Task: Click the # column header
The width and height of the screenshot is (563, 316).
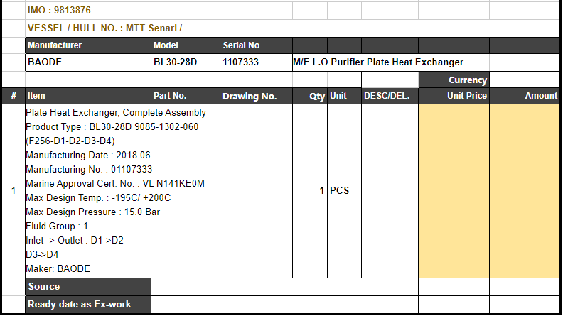Action: [x=14, y=96]
